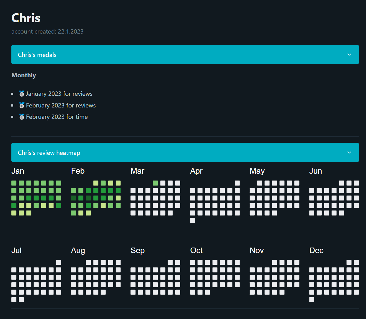Click the "Chris's review heatmap" header title
The height and width of the screenshot is (319, 366).
[49, 153]
